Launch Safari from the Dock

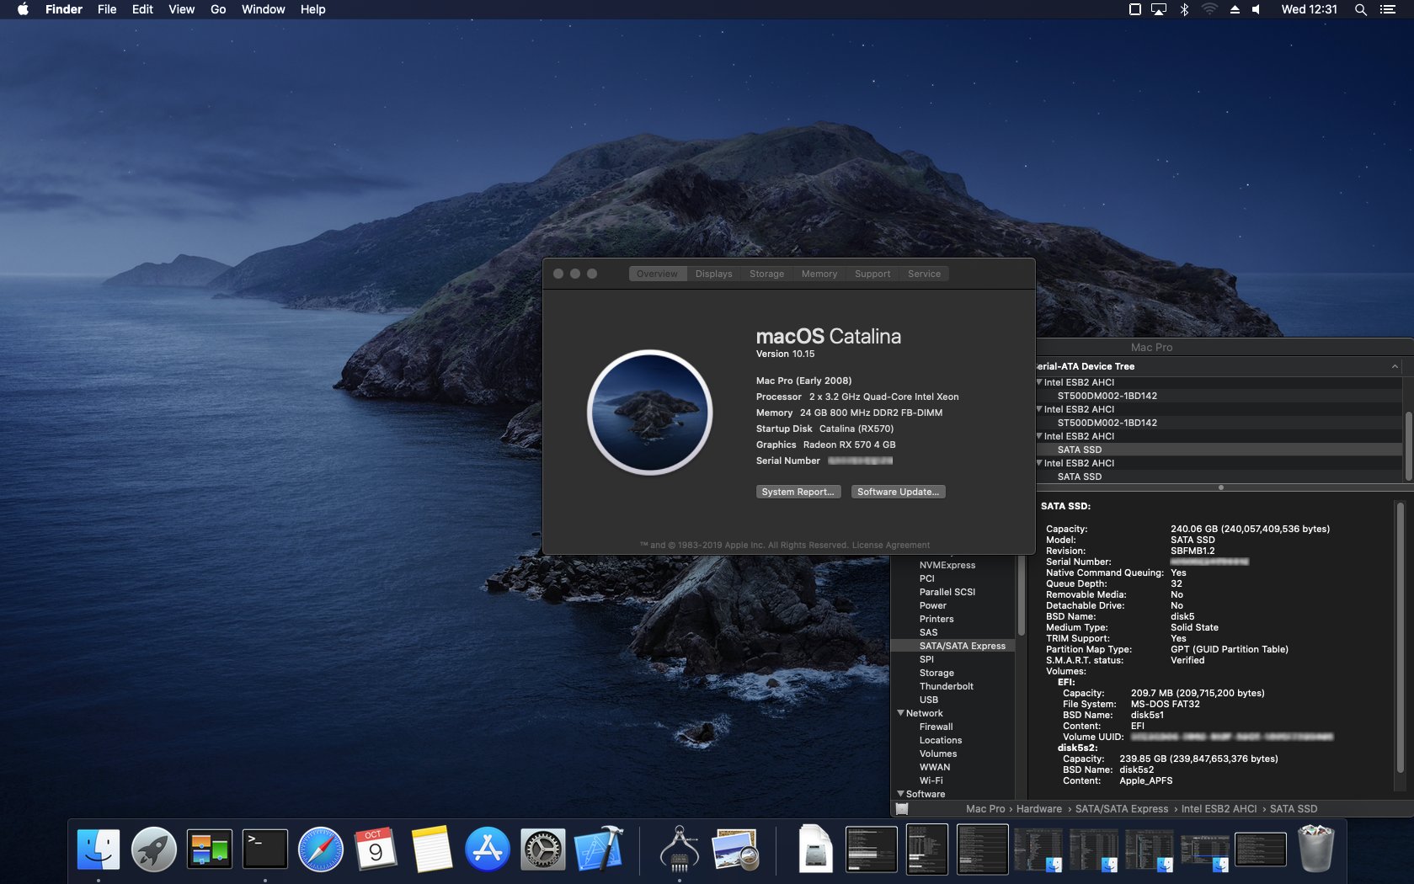[320, 849]
